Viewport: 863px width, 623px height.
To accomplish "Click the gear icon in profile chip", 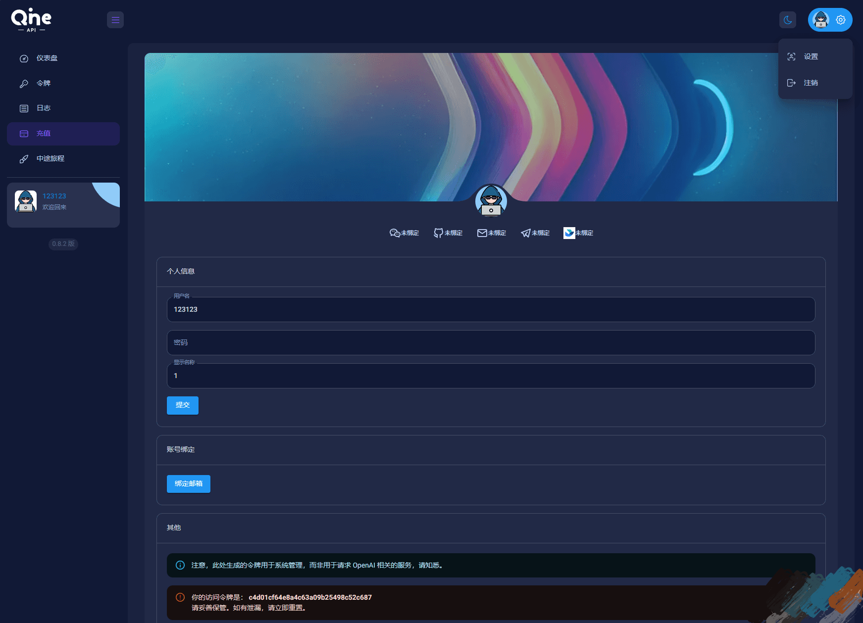I will click(x=841, y=20).
